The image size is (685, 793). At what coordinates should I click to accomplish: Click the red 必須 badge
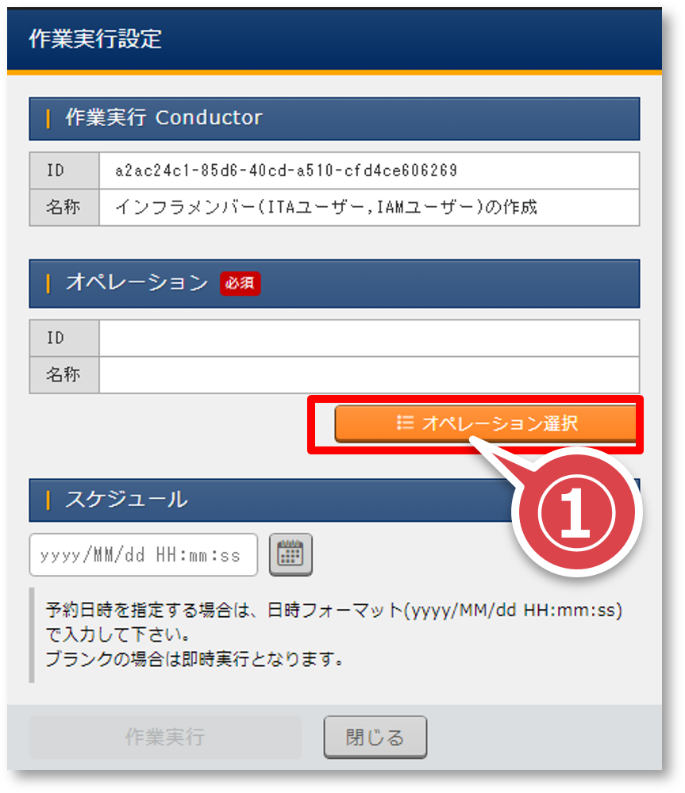pyautogui.click(x=240, y=283)
